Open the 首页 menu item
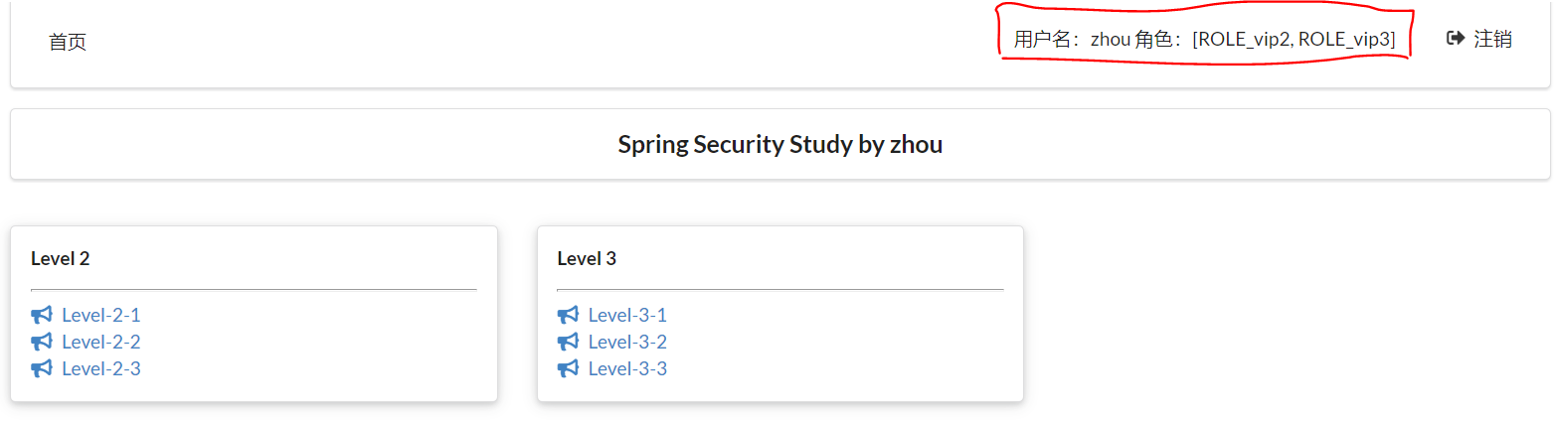 (x=68, y=42)
